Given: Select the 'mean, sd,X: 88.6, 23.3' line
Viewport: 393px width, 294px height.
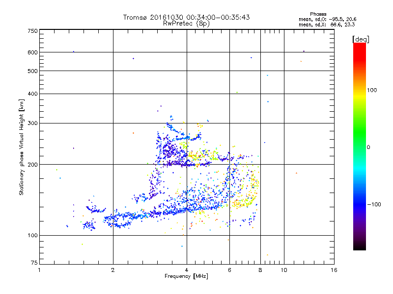Looking at the screenshot, I should 327,25.
